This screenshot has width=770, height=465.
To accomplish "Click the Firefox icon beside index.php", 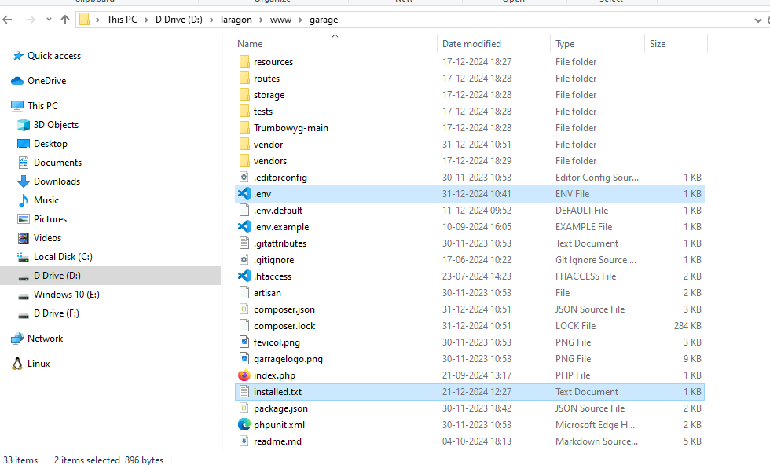I will (244, 375).
